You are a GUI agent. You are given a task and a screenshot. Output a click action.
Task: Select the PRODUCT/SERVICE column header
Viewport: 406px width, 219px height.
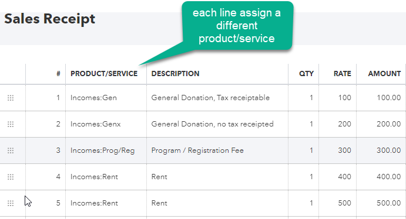click(x=104, y=74)
